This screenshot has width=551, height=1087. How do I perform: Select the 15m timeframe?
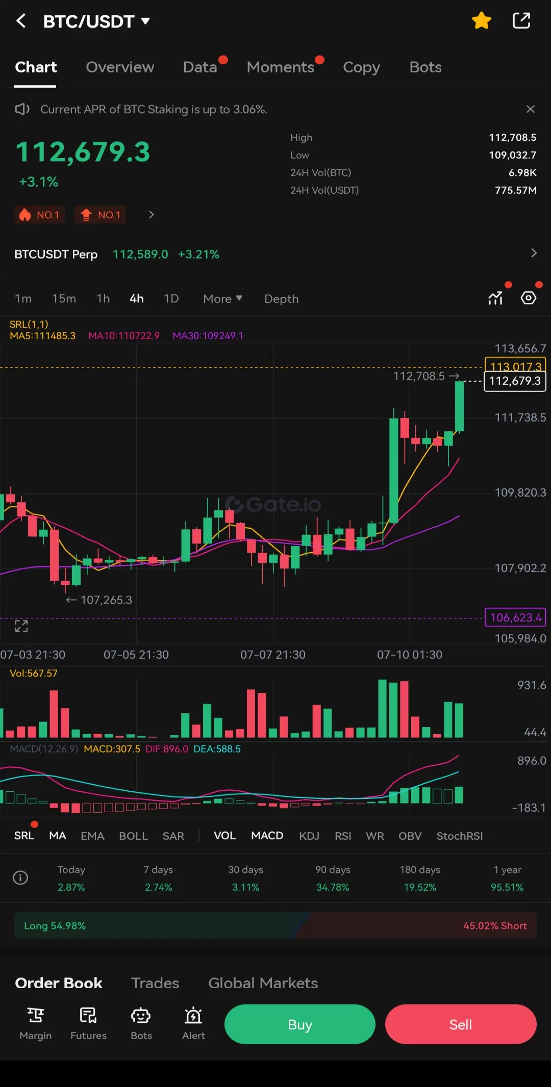point(64,299)
